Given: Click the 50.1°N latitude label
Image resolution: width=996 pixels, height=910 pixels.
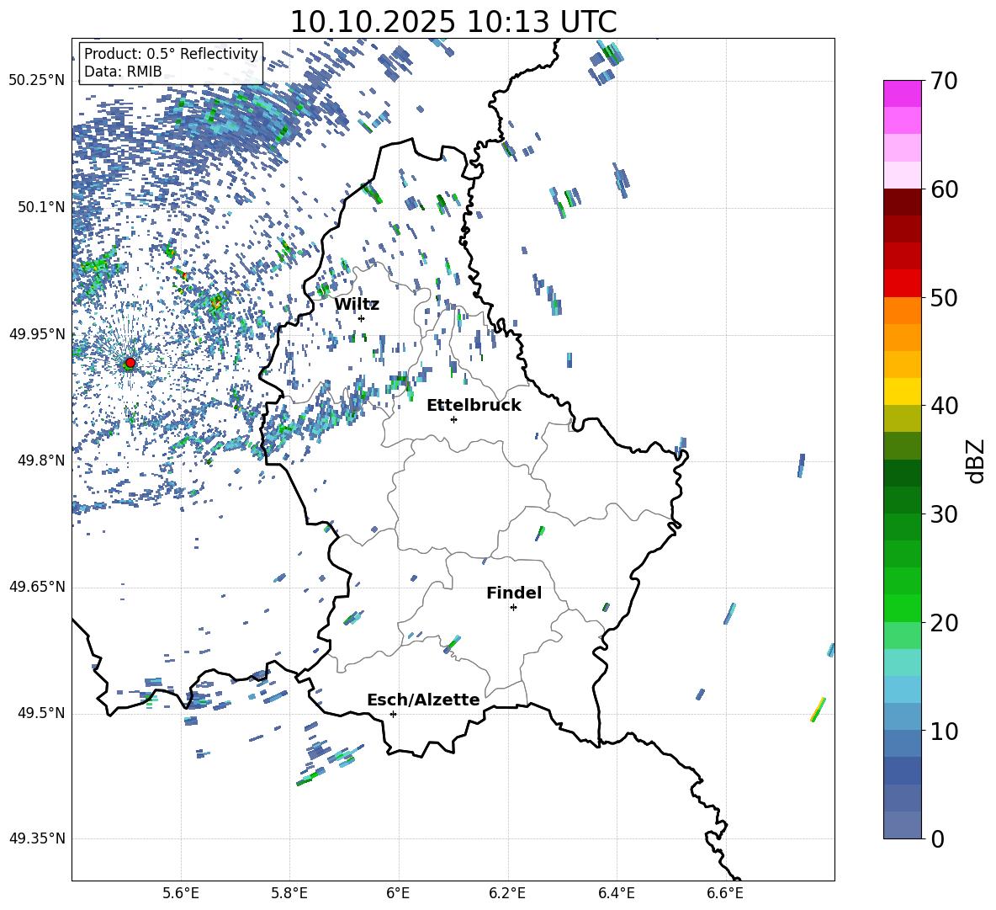Looking at the screenshot, I should click(x=40, y=207).
